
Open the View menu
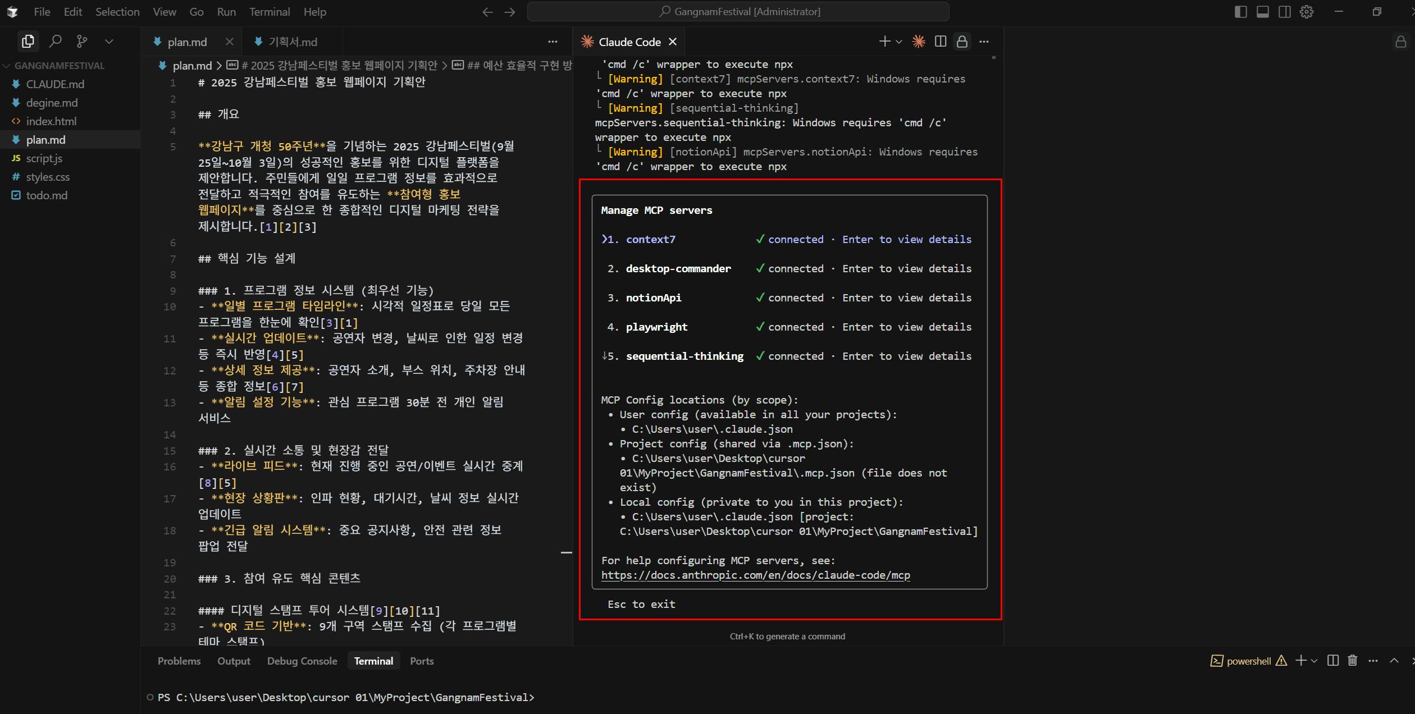point(165,12)
